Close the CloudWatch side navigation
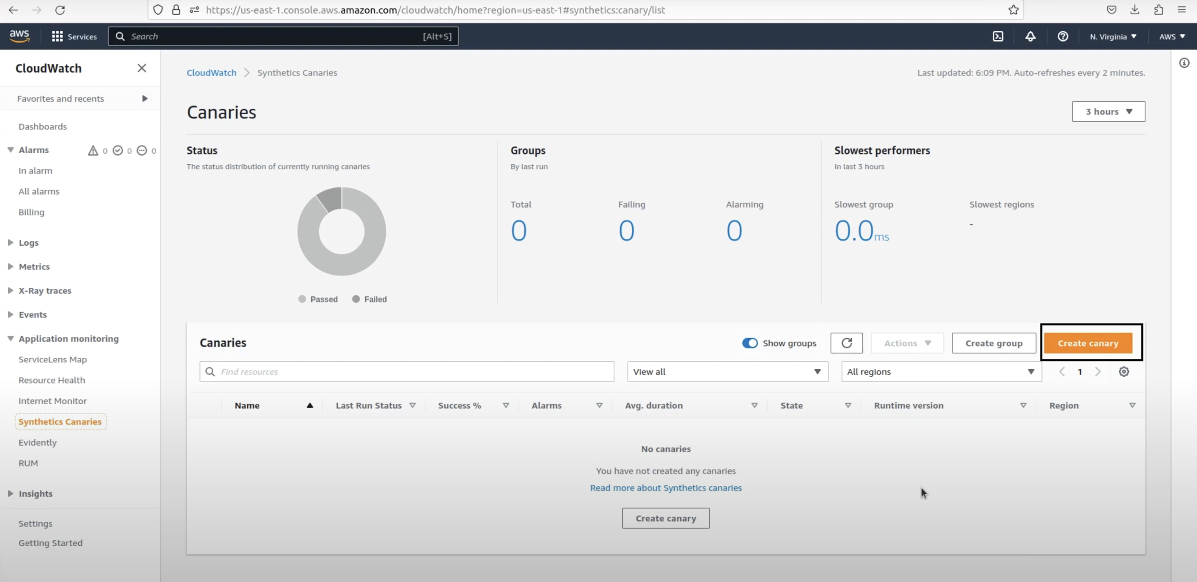This screenshot has height=582, width=1197. pos(142,68)
